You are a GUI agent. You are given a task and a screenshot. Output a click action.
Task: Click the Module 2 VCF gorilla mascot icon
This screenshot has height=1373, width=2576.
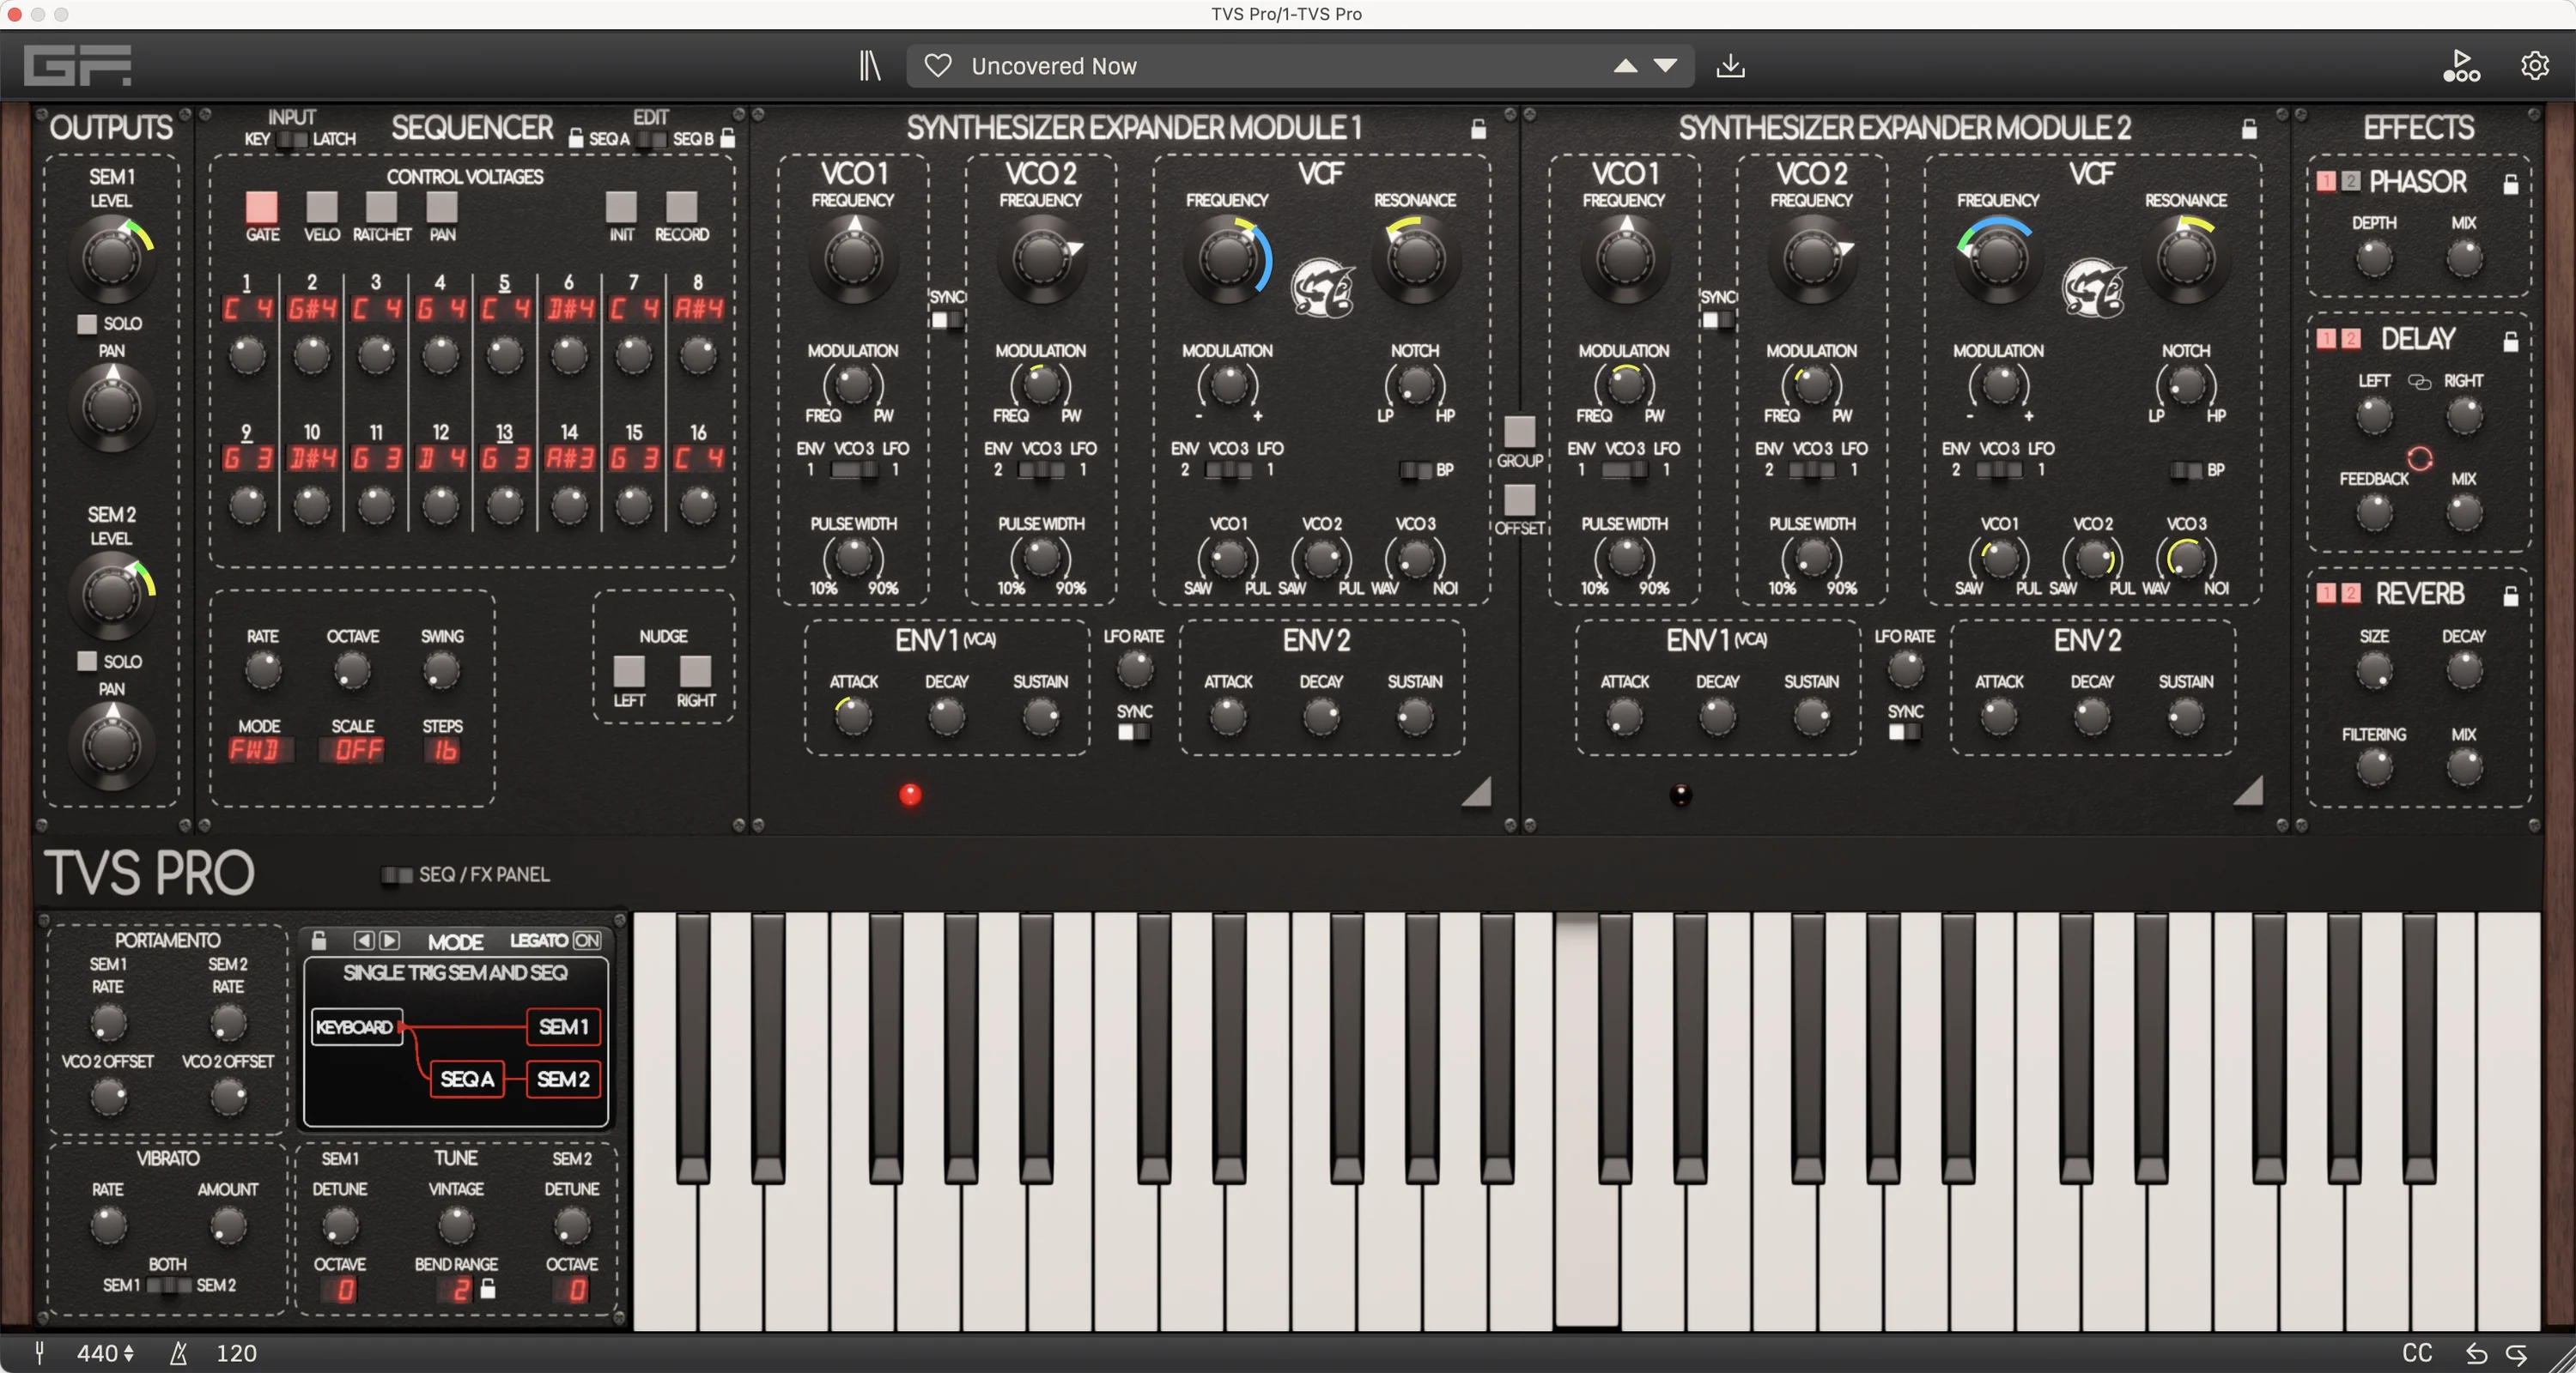[x=2093, y=289]
